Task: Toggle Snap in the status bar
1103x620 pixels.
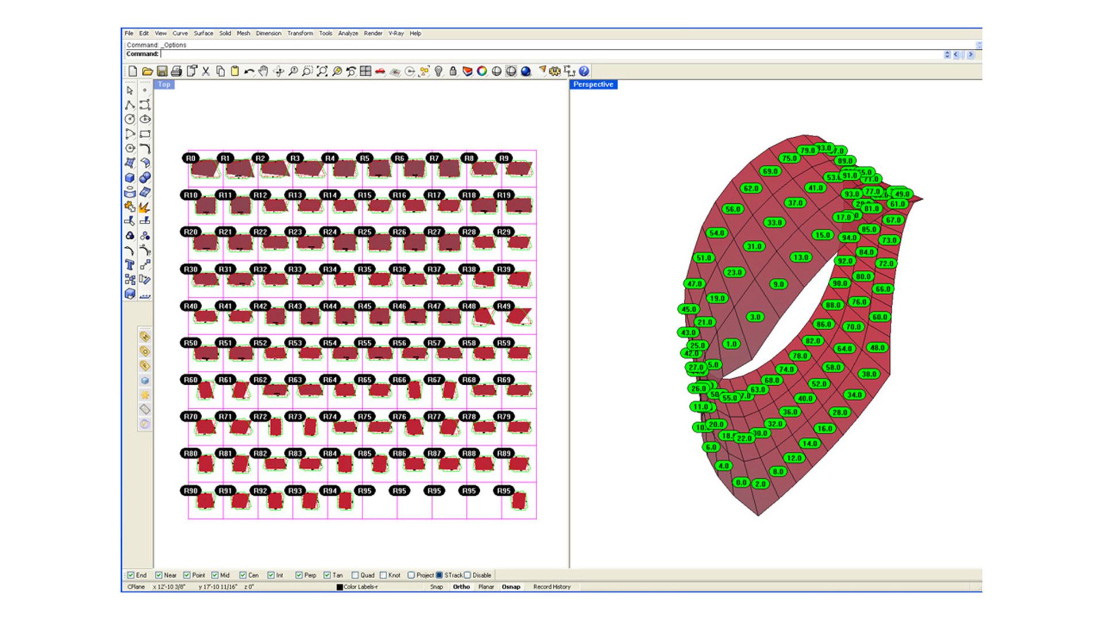Action: point(437,587)
